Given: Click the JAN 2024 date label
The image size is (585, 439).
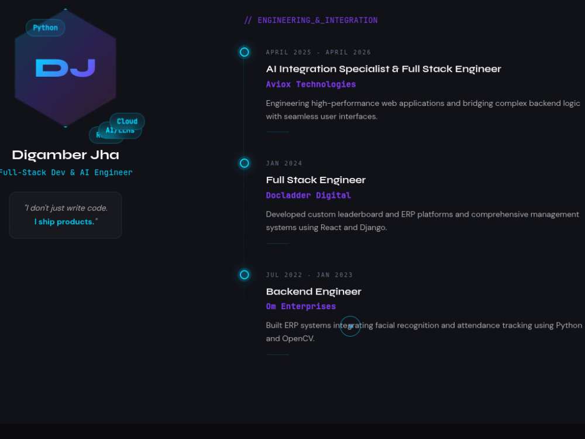Looking at the screenshot, I should (284, 163).
